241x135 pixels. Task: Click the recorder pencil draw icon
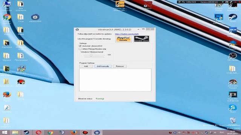click(x=231, y=2)
